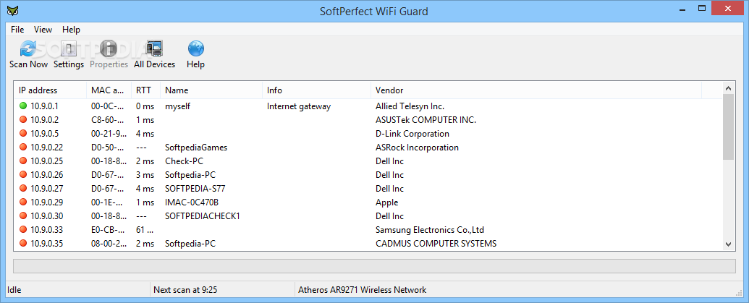Sort by Info column header

click(317, 90)
